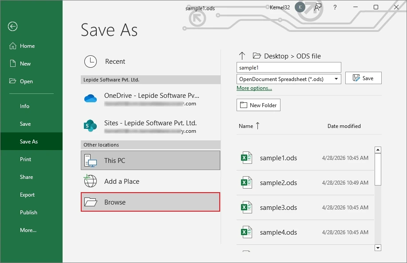
Task: Open the Info page
Action: [31, 106]
